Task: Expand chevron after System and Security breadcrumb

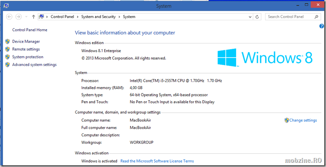Action: coord(119,17)
